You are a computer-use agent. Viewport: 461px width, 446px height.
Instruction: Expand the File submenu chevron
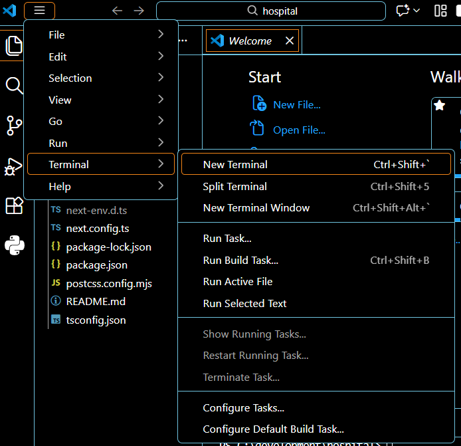pos(161,34)
